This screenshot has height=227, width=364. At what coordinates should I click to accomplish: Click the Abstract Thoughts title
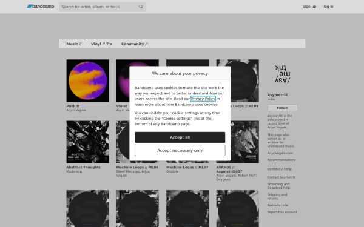pos(83,167)
